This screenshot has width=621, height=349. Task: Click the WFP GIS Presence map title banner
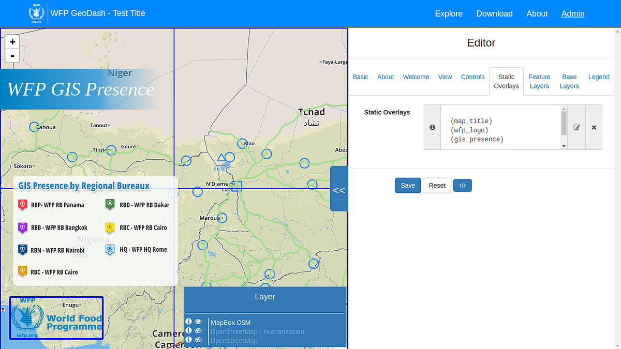80,89
